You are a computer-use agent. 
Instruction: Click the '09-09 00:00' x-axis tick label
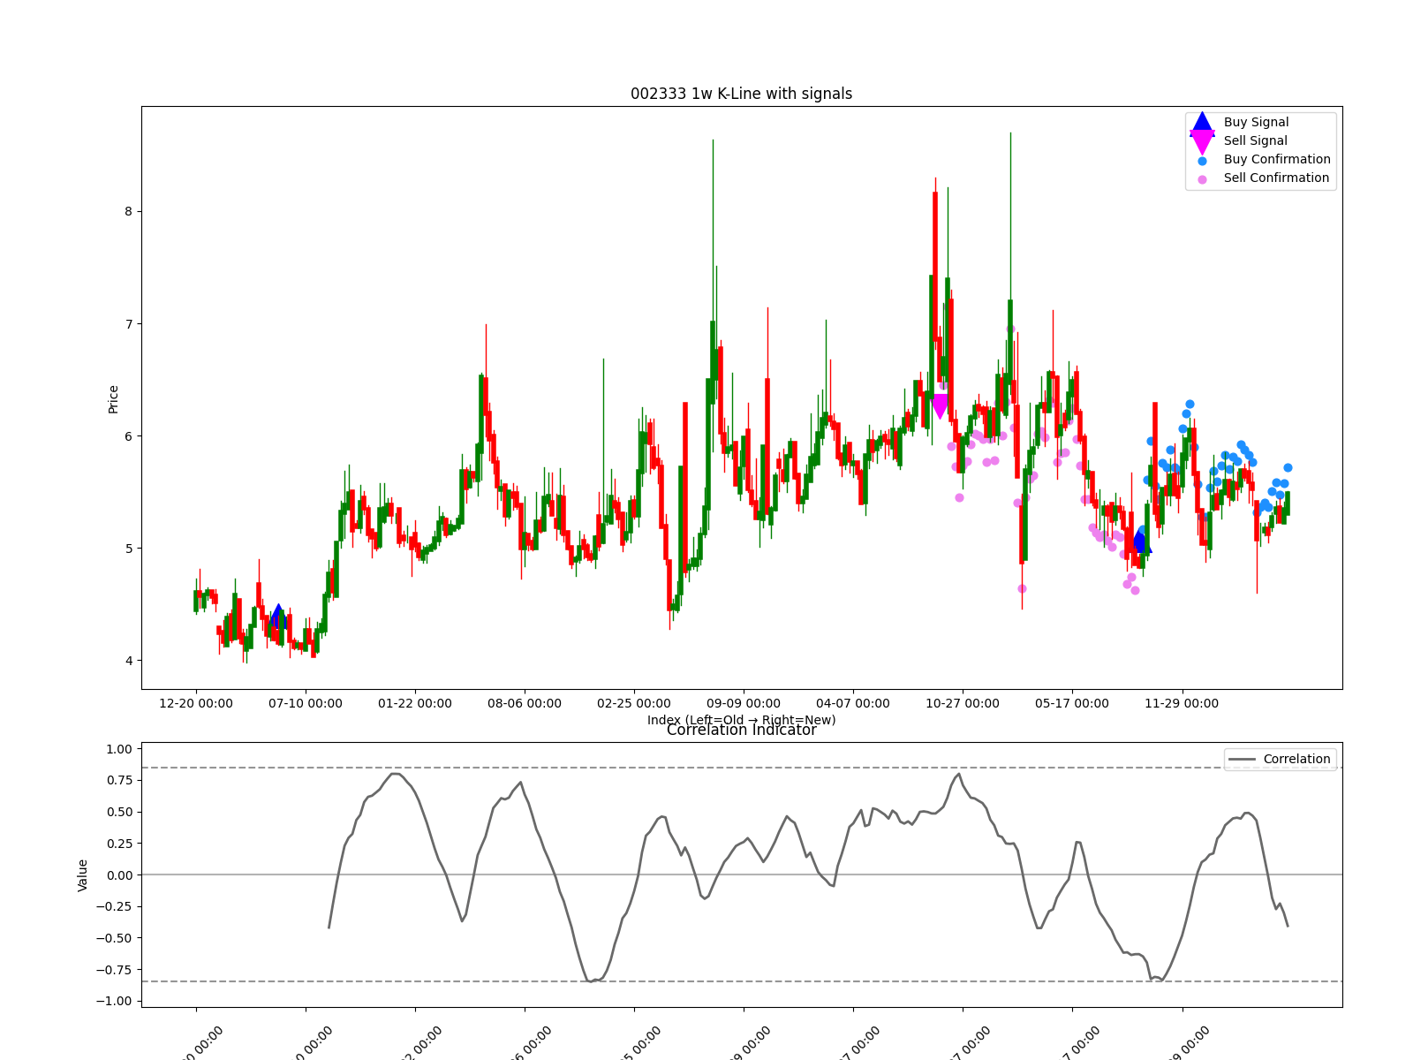pos(744,703)
